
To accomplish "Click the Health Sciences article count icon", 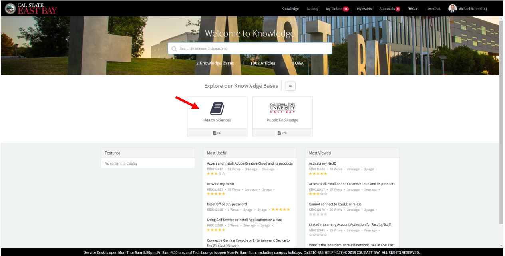I will click(215, 133).
